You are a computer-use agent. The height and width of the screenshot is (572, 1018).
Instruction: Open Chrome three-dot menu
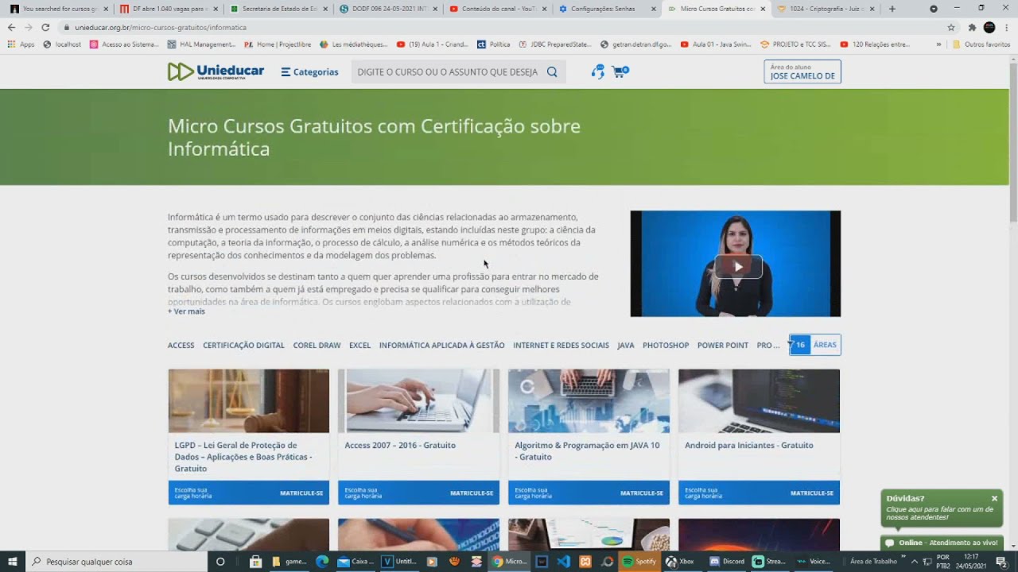[1007, 27]
